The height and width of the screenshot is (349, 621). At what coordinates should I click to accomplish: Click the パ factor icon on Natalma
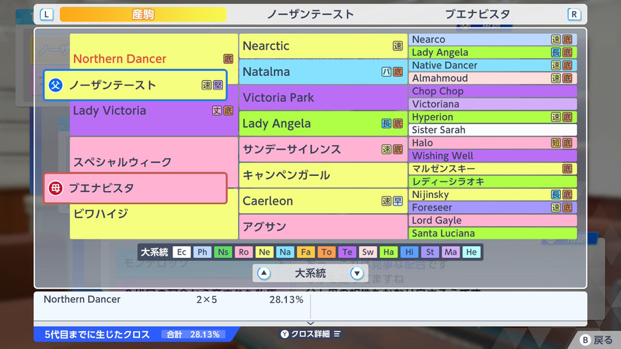point(386,72)
